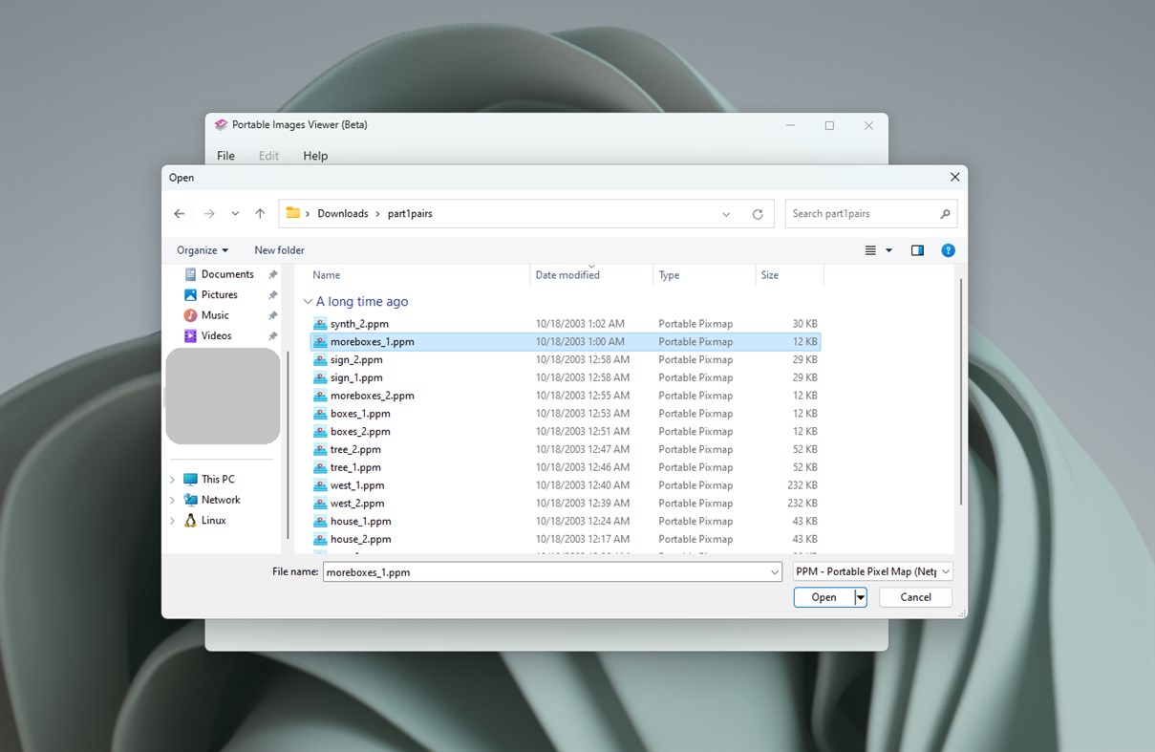This screenshot has width=1155, height=752.
Task: Expand the File name dropdown arrow
Action: click(775, 572)
